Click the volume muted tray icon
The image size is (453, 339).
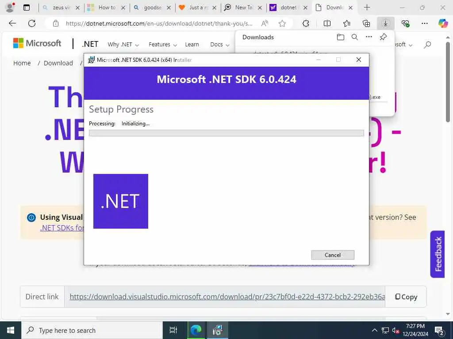point(395,330)
